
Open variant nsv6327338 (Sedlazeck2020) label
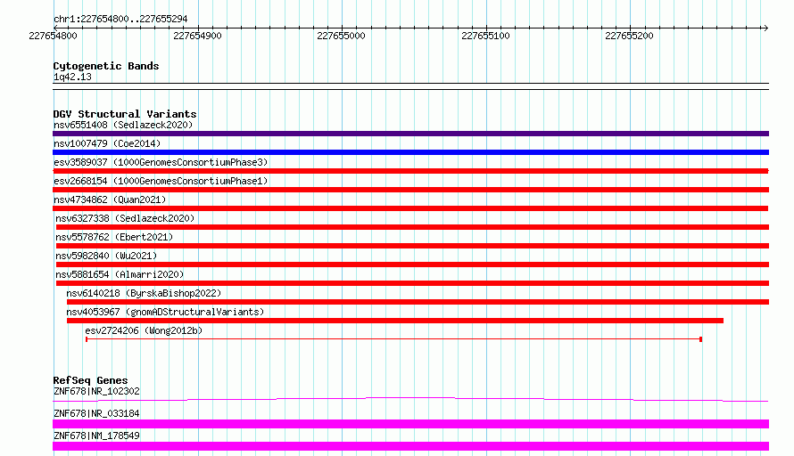(x=125, y=218)
